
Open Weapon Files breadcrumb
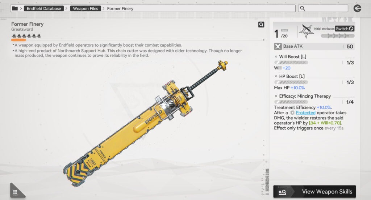click(86, 8)
